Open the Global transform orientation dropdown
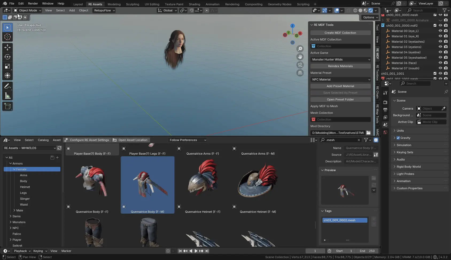This screenshot has width=451, height=260. point(167,10)
